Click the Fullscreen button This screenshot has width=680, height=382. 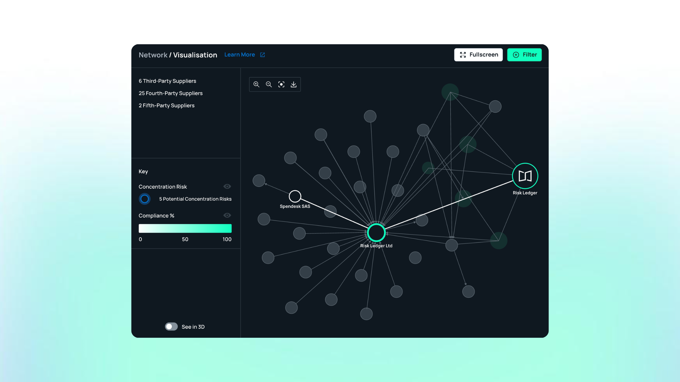click(x=478, y=55)
